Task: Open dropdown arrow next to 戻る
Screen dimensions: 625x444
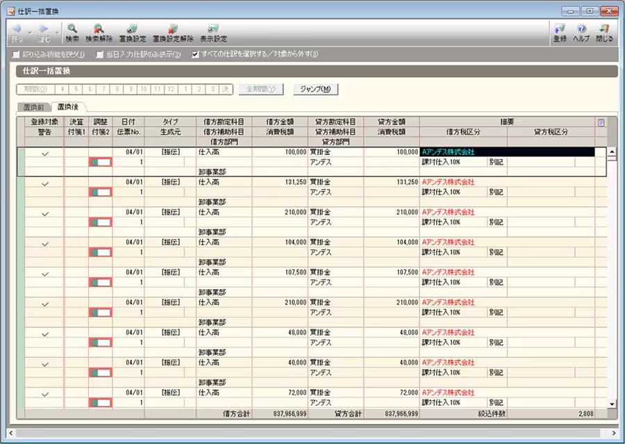Action: [30, 33]
